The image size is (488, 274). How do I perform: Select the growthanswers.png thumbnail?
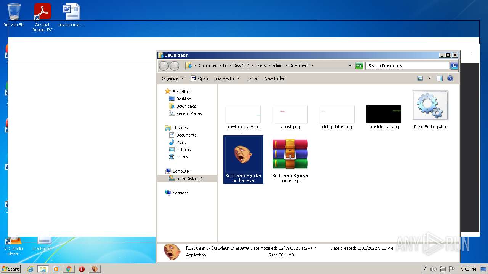pyautogui.click(x=243, y=114)
